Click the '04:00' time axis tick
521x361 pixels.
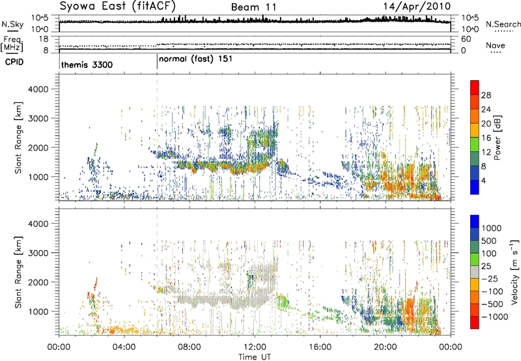[x=124, y=347]
